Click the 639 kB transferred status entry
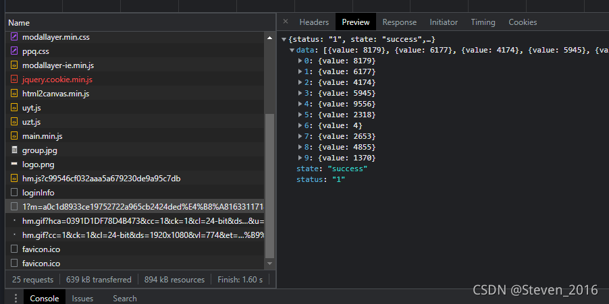609x304 pixels. (x=99, y=280)
